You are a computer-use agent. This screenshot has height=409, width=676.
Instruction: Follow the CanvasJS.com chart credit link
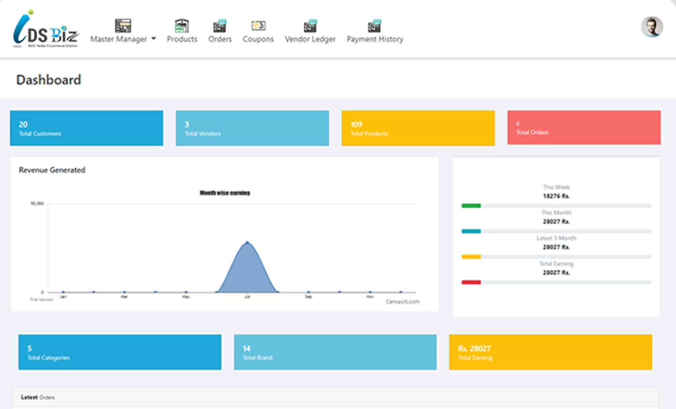(x=402, y=302)
